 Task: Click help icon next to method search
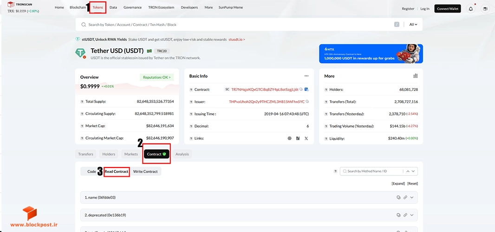coord(335,171)
